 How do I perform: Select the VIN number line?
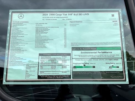point(50,19)
